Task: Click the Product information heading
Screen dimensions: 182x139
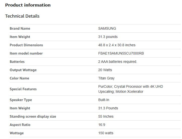Action: [x=28, y=5]
